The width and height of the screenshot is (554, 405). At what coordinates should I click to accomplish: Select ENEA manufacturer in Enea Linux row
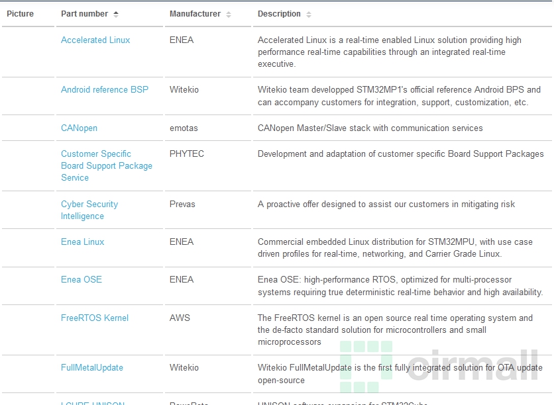(182, 242)
